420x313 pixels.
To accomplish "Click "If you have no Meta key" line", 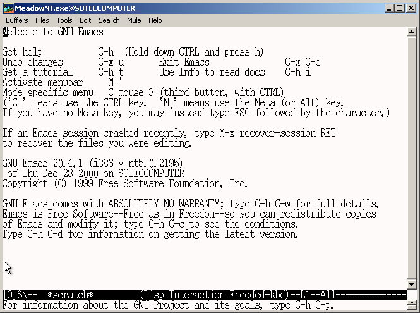I will tap(196, 113).
